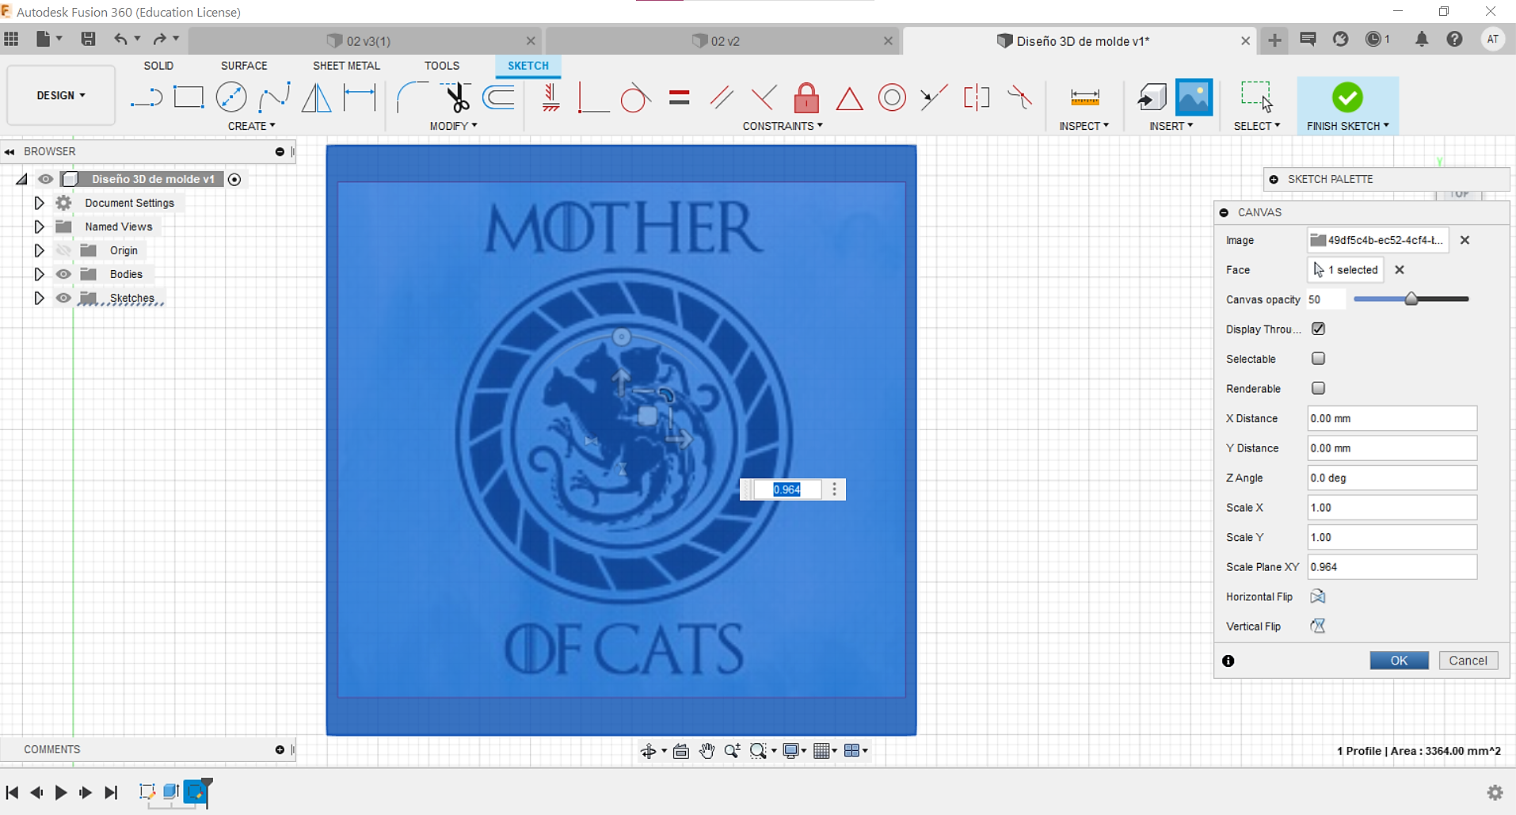Click OK in the Canvas dialog
This screenshot has width=1516, height=815.
tap(1399, 661)
